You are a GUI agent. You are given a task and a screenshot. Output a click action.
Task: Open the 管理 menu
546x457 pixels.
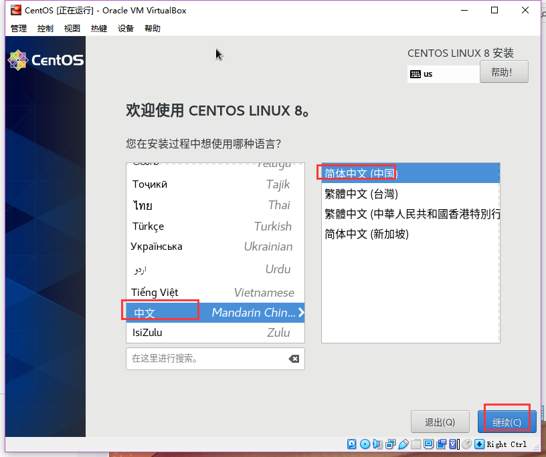tap(19, 29)
